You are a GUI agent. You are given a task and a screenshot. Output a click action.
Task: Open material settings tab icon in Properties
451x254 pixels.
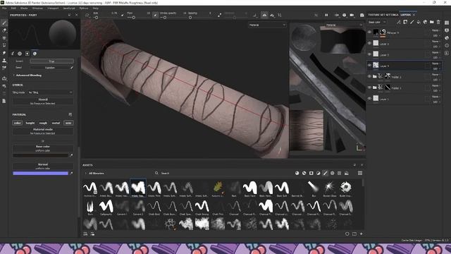[x=35, y=54]
